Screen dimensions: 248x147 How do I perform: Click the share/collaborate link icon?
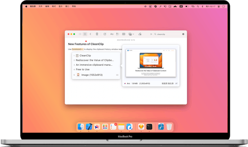tap(140, 34)
